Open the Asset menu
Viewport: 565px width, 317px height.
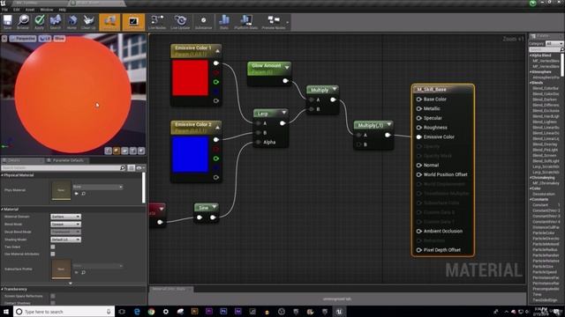click(30, 10)
